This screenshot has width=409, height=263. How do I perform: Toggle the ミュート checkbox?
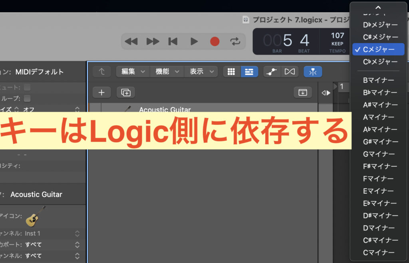click(27, 87)
